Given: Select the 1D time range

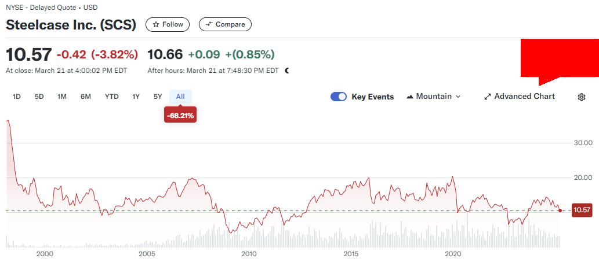Looking at the screenshot, I should coord(16,97).
